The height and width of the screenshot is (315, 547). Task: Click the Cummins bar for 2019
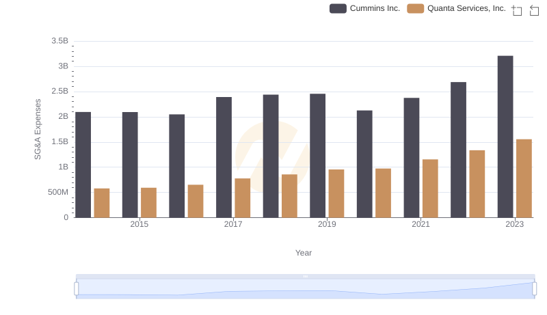pyautogui.click(x=317, y=155)
